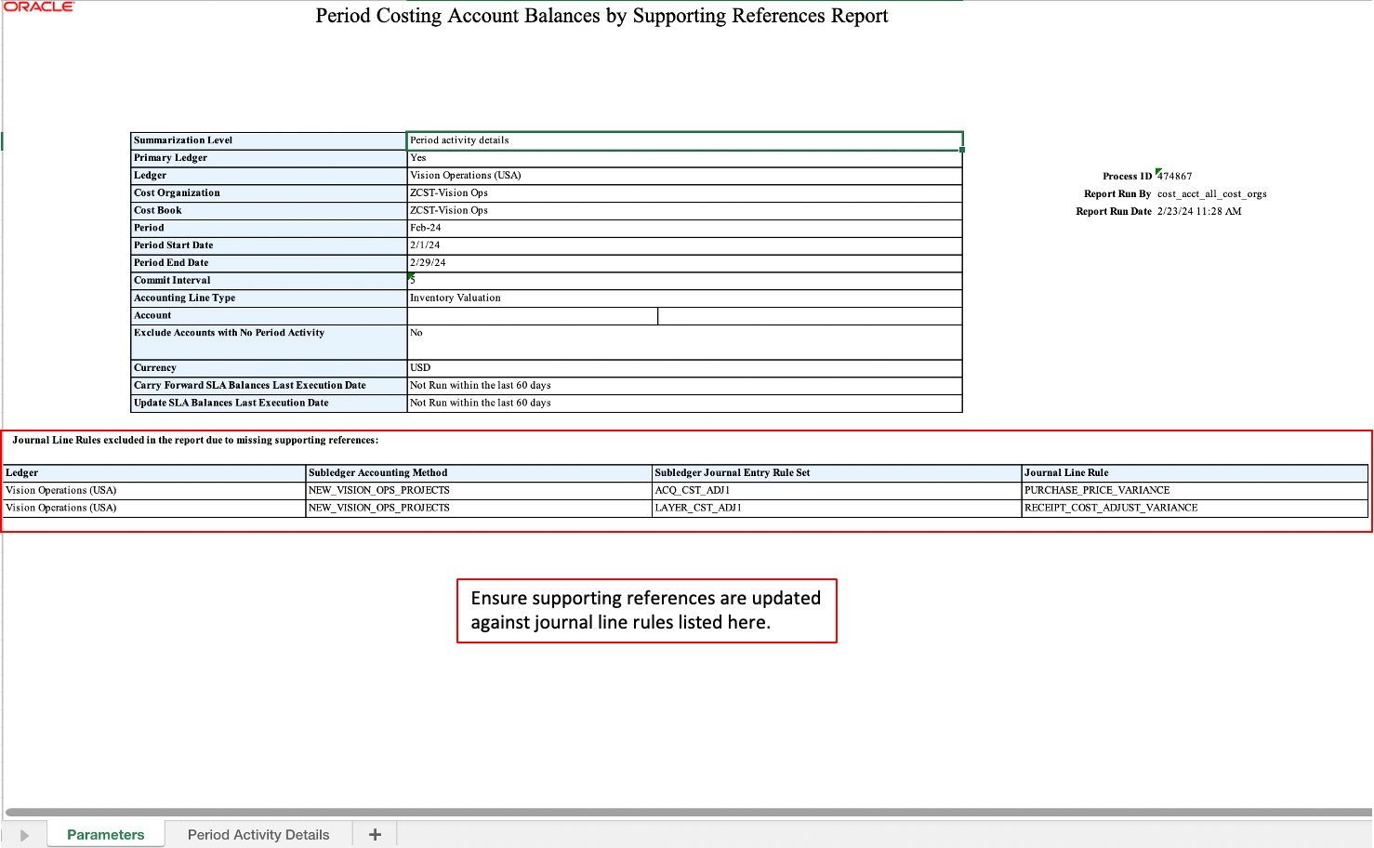The image size is (1374, 848).
Task: Click the green comment marker on Process ID value
Action: coord(1156,171)
